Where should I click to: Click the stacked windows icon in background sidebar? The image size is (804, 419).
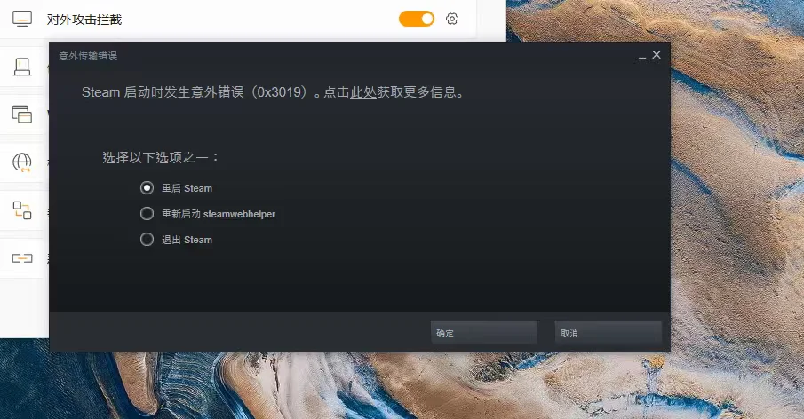(x=22, y=114)
